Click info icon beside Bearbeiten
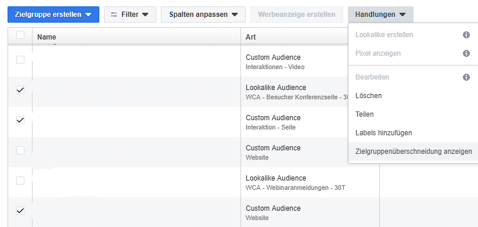This screenshot has height=227, width=478. tap(466, 77)
